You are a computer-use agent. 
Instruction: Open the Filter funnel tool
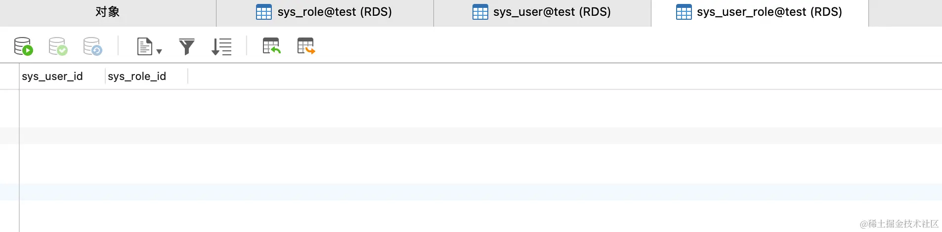(x=187, y=46)
